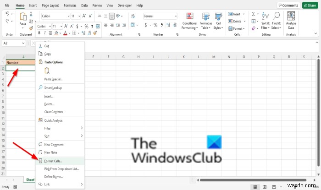Click ribbon Decrease Decimal icon
The image size is (321, 190).
(175, 25)
